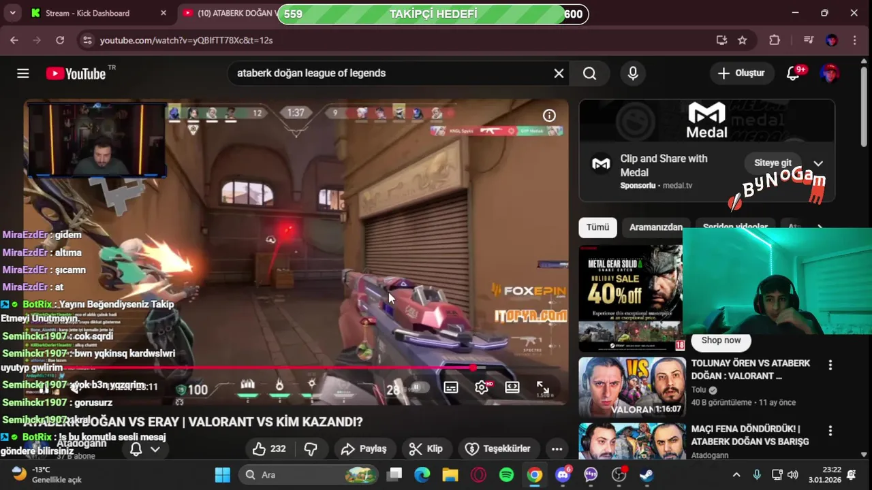Click the Paylaş share button
872x490 pixels.
(364, 448)
